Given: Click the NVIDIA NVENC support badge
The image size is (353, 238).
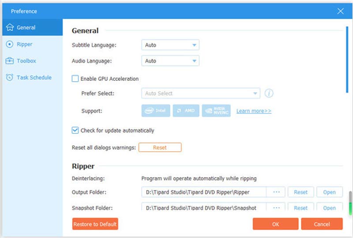Looking at the screenshot, I should [x=216, y=111].
